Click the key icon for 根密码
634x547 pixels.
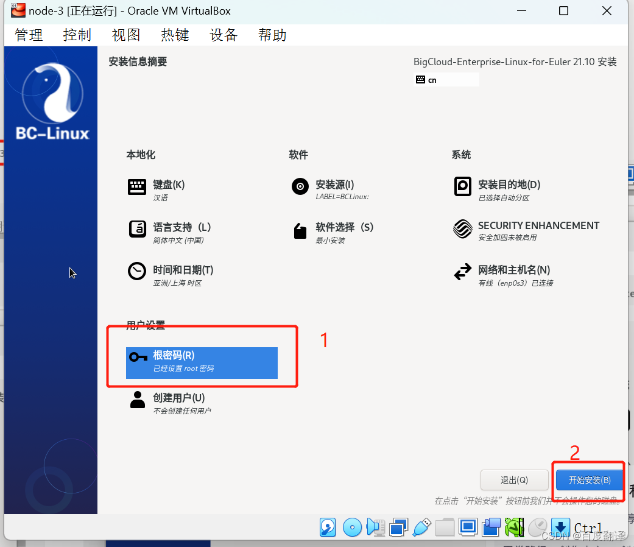coord(138,357)
